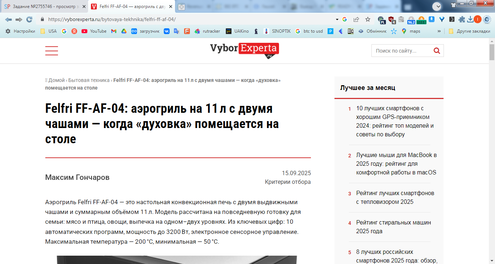This screenshot has height=264, width=495.
Task: Click the Google icon in address bar
Action: point(345,19)
